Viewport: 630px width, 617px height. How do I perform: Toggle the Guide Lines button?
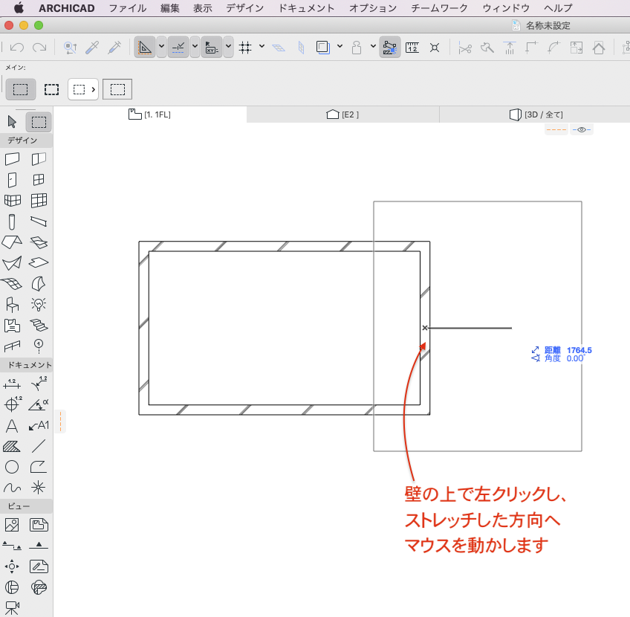tap(145, 47)
